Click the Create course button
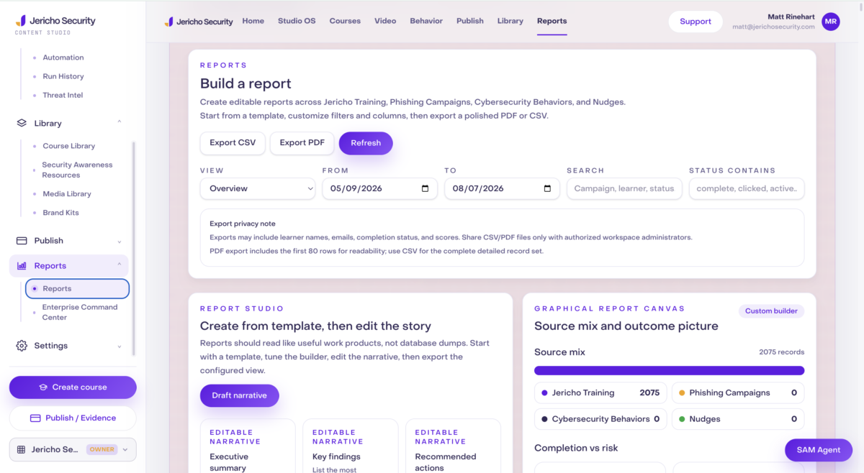 coord(73,387)
